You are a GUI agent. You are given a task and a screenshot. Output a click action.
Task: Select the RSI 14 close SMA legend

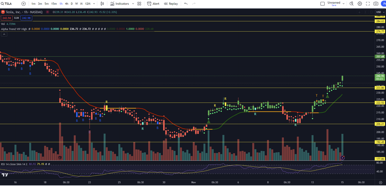click(14, 164)
